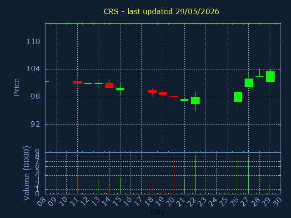Select the green candlestick on day 29

point(270,77)
